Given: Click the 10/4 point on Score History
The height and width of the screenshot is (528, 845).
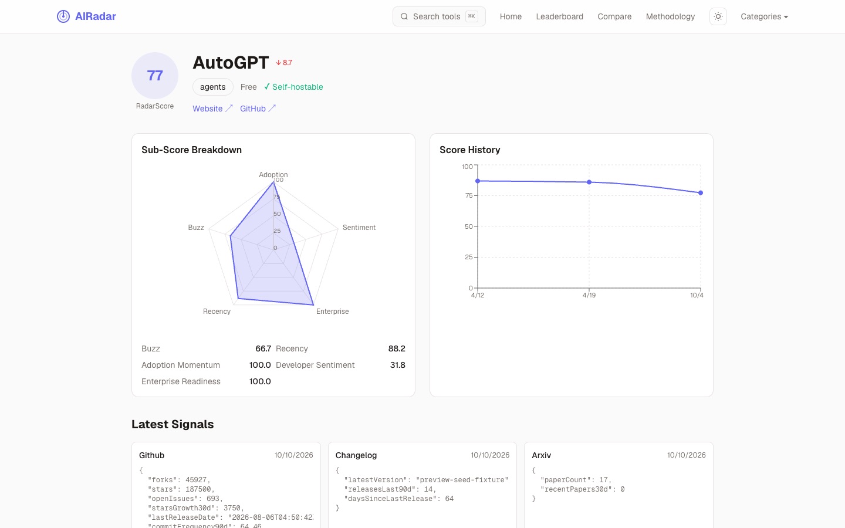Looking at the screenshot, I should pos(701,193).
